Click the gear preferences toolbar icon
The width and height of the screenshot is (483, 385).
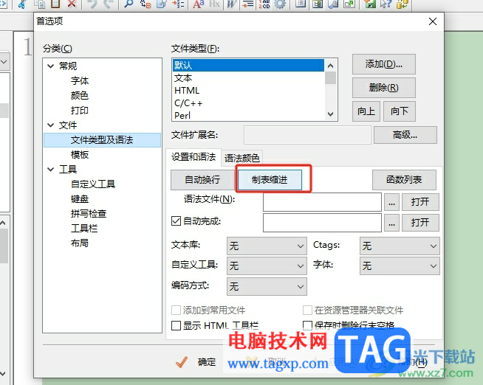coord(280,4)
